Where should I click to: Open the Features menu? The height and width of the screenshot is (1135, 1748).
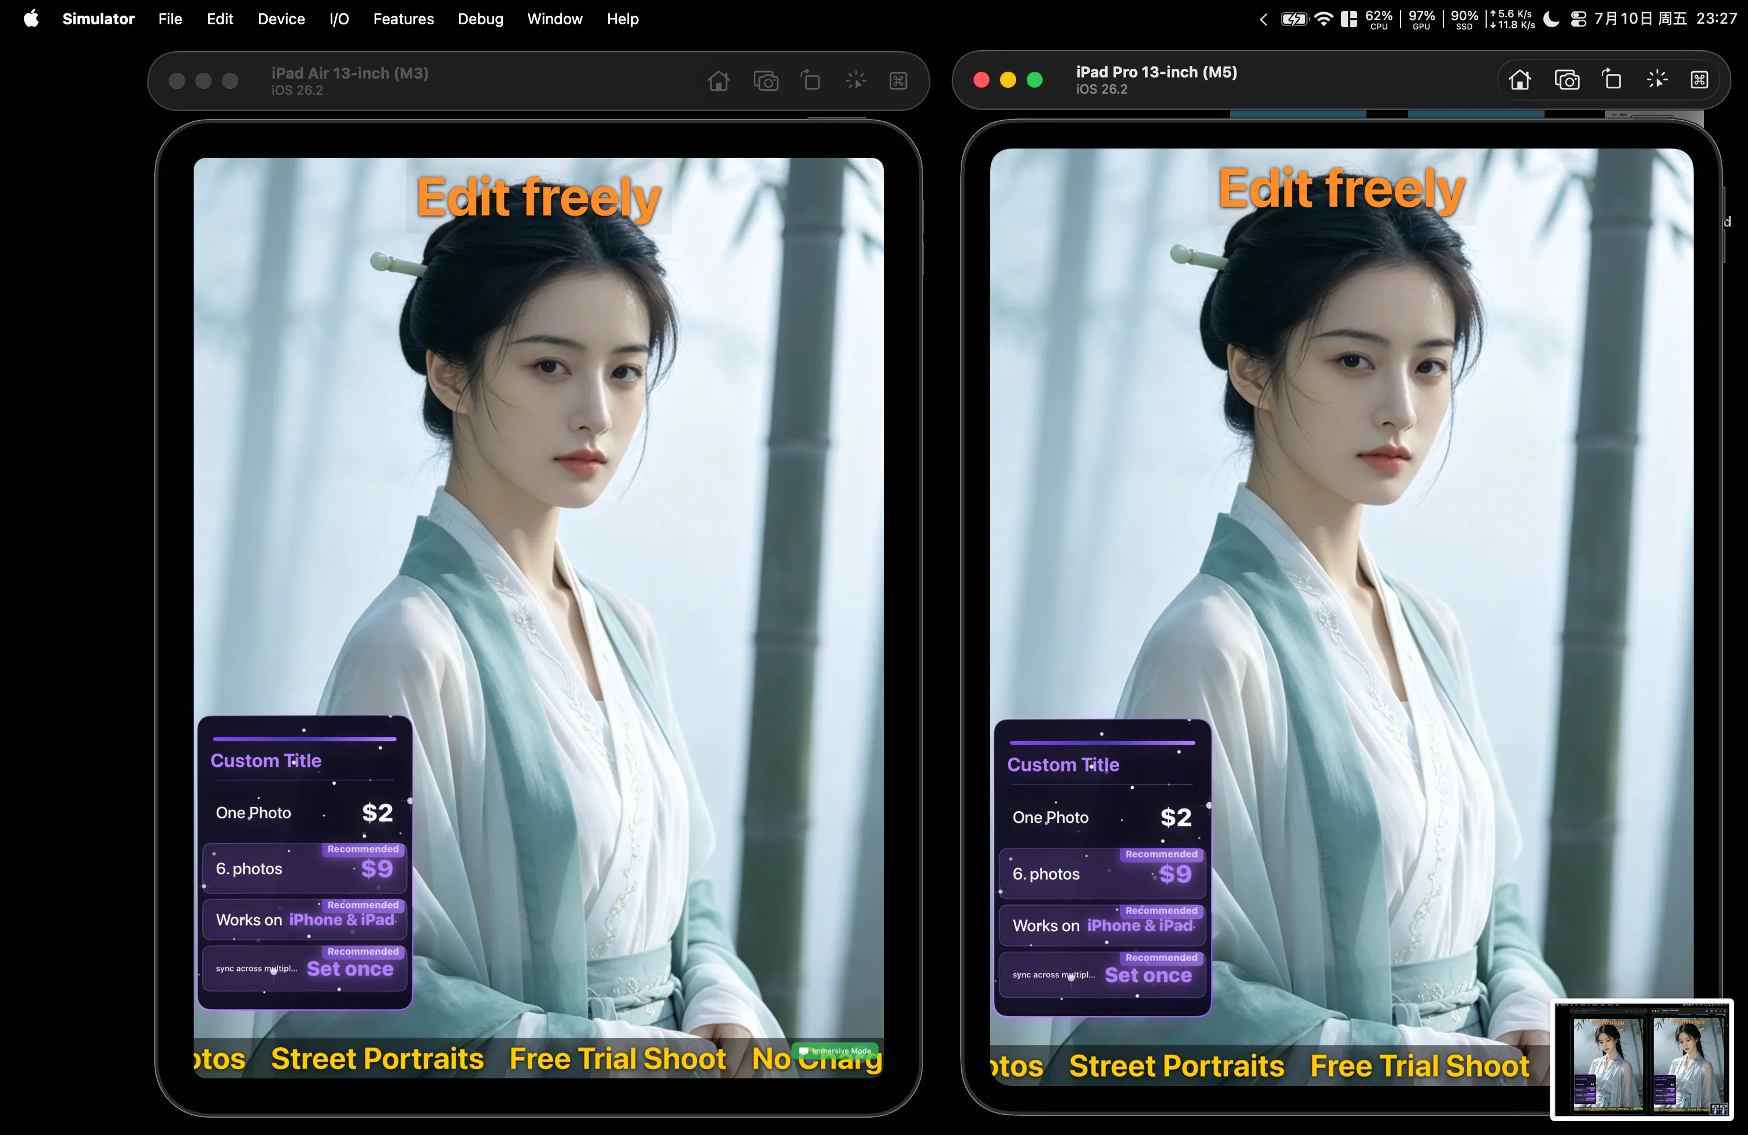[403, 18]
